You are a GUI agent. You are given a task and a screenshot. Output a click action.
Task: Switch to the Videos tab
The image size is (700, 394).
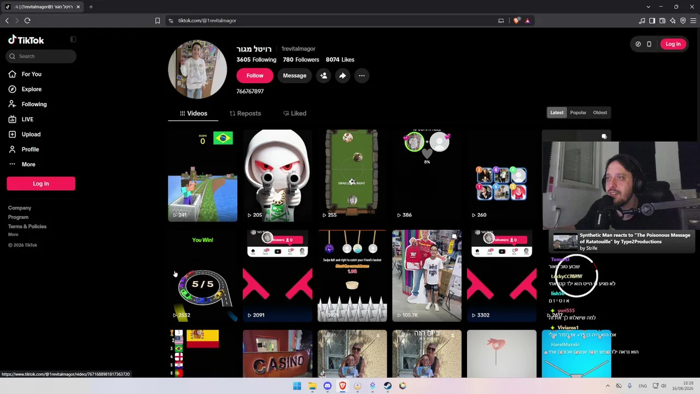[x=194, y=113]
